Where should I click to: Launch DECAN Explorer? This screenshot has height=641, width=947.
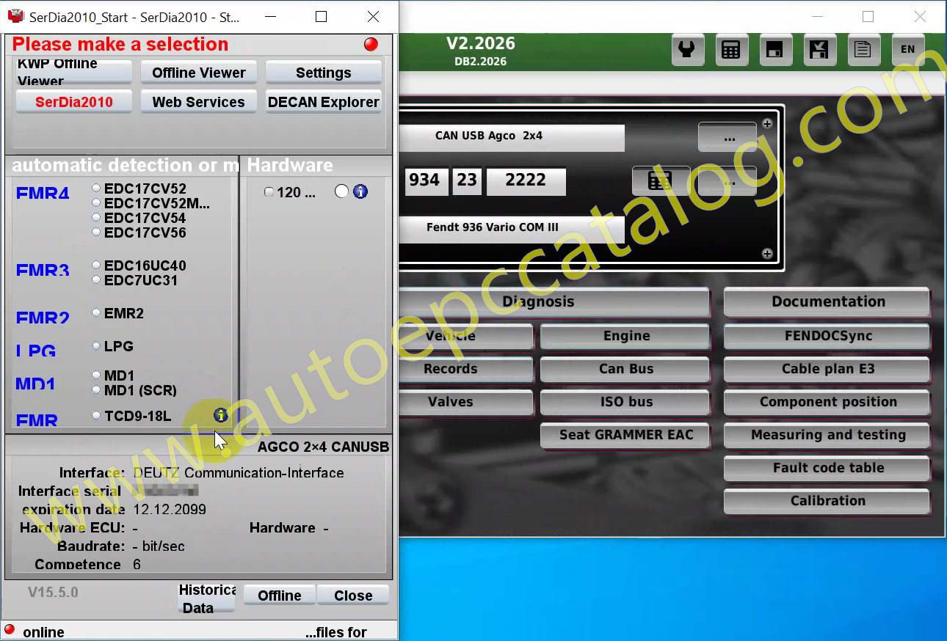tap(324, 102)
